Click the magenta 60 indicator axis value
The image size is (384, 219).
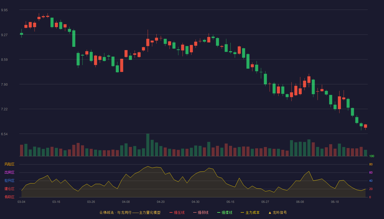(371, 173)
